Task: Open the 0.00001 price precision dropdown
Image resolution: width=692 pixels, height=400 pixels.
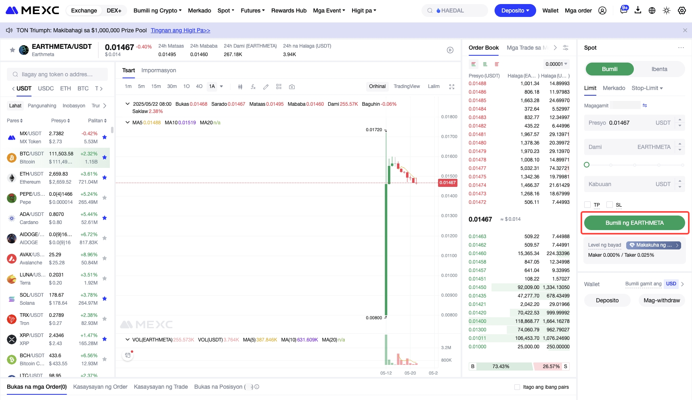Action: pos(556,64)
